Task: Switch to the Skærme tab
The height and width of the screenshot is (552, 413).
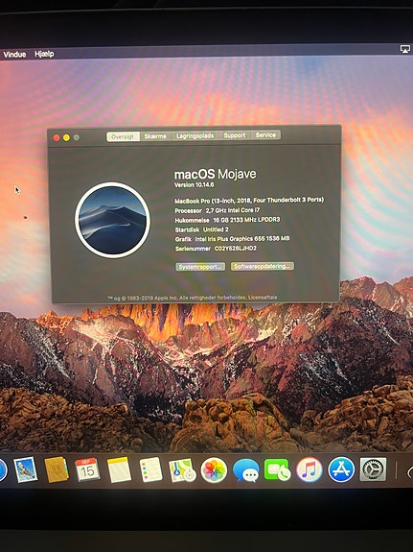Action: point(155,136)
